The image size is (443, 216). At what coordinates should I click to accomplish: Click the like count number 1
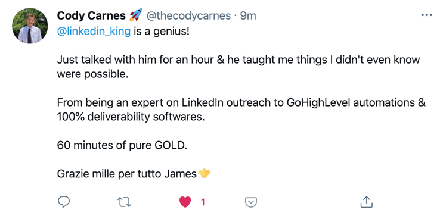click(x=203, y=202)
